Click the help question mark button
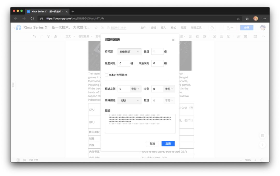Image resolution: width=280 pixels, height=176 pixels. [262, 145]
